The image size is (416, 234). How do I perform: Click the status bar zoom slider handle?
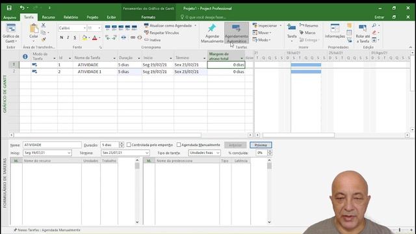point(400,230)
